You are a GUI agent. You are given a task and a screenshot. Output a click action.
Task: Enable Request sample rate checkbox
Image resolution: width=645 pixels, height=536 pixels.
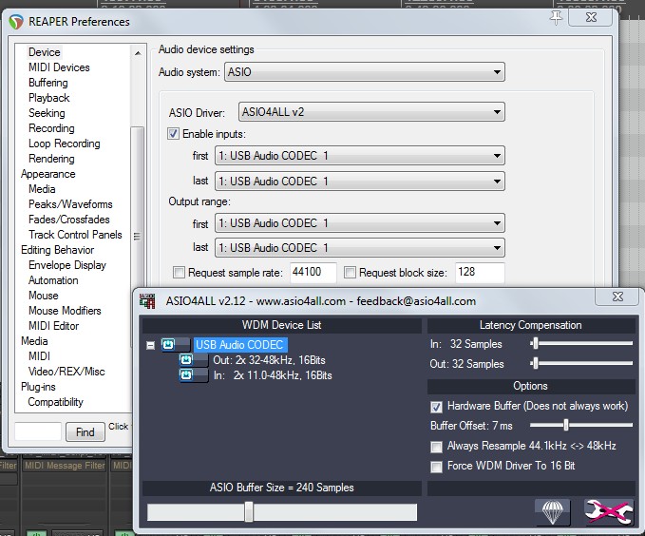[179, 273]
